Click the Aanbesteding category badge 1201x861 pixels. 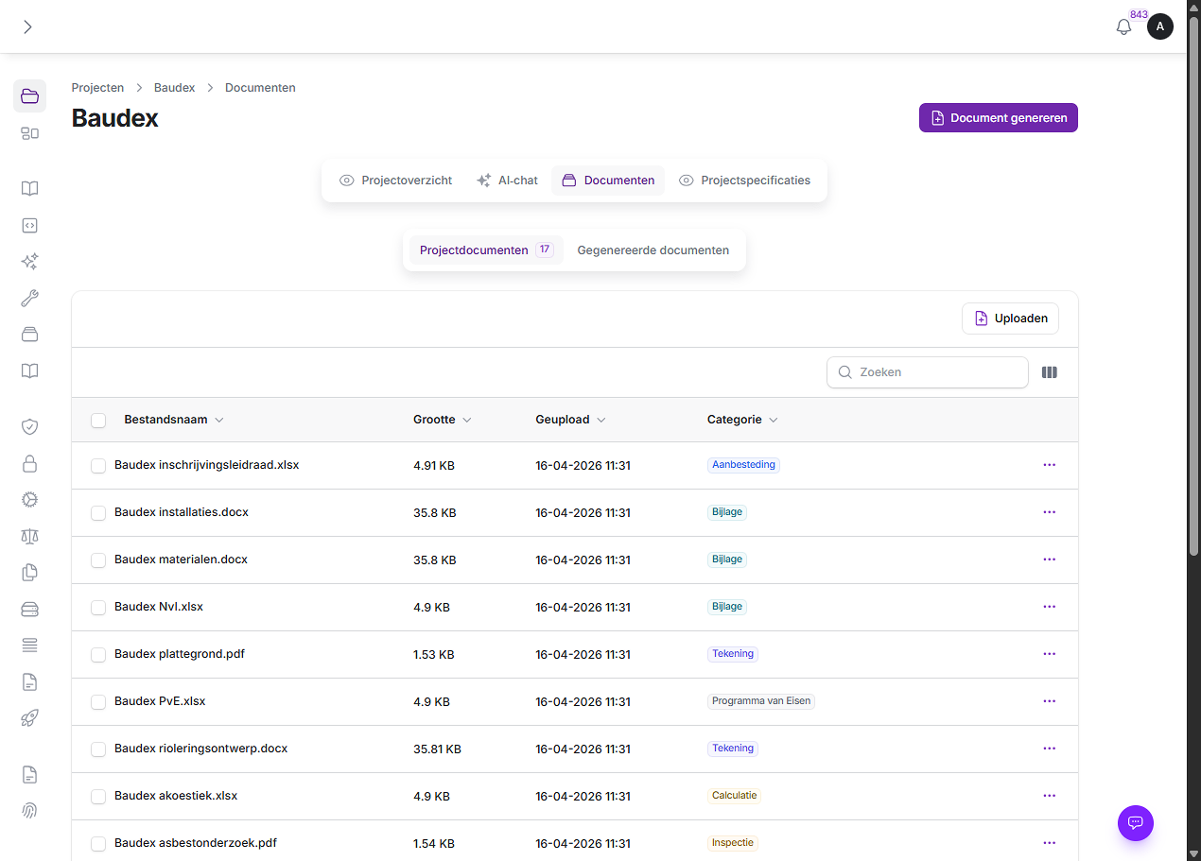[x=743, y=465]
